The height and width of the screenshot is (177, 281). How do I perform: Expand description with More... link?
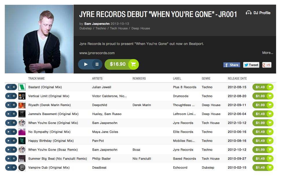point(267,53)
